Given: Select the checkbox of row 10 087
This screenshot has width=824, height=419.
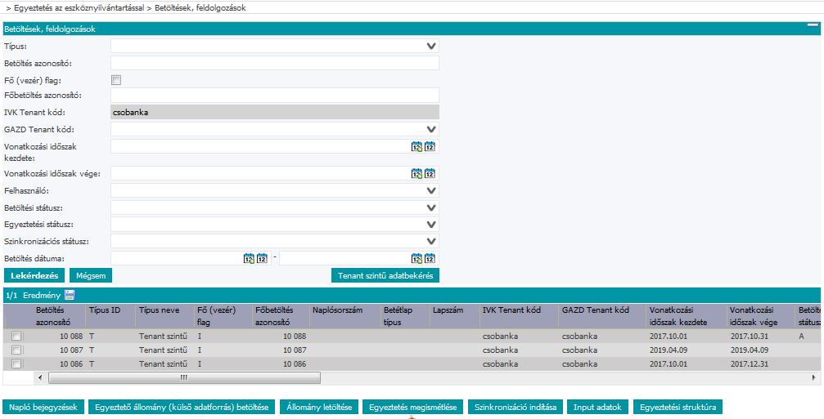Looking at the screenshot, I should pyautogui.click(x=16, y=350).
